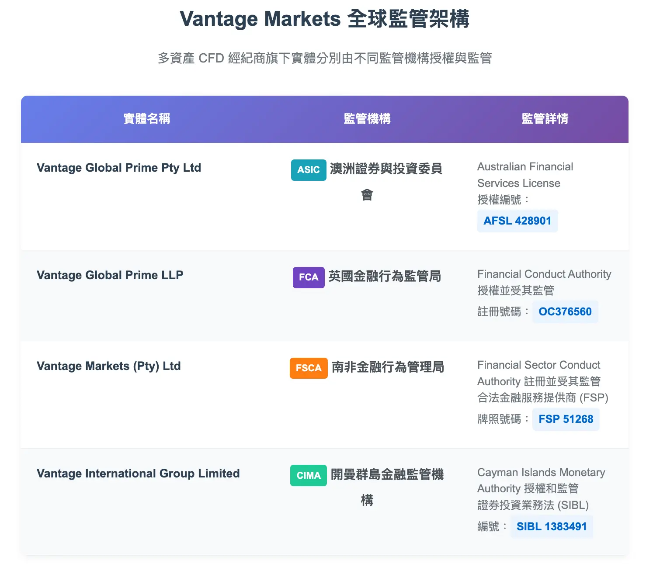Click the green CIMA badge

tap(309, 476)
